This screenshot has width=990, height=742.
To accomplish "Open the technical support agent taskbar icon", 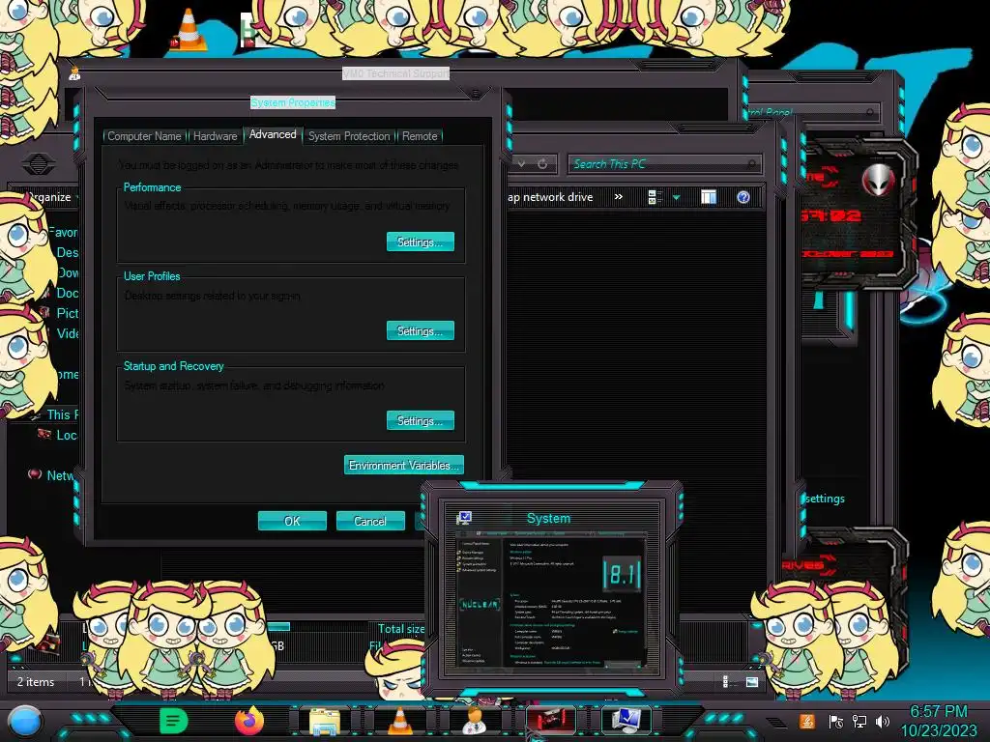I will coord(475,721).
